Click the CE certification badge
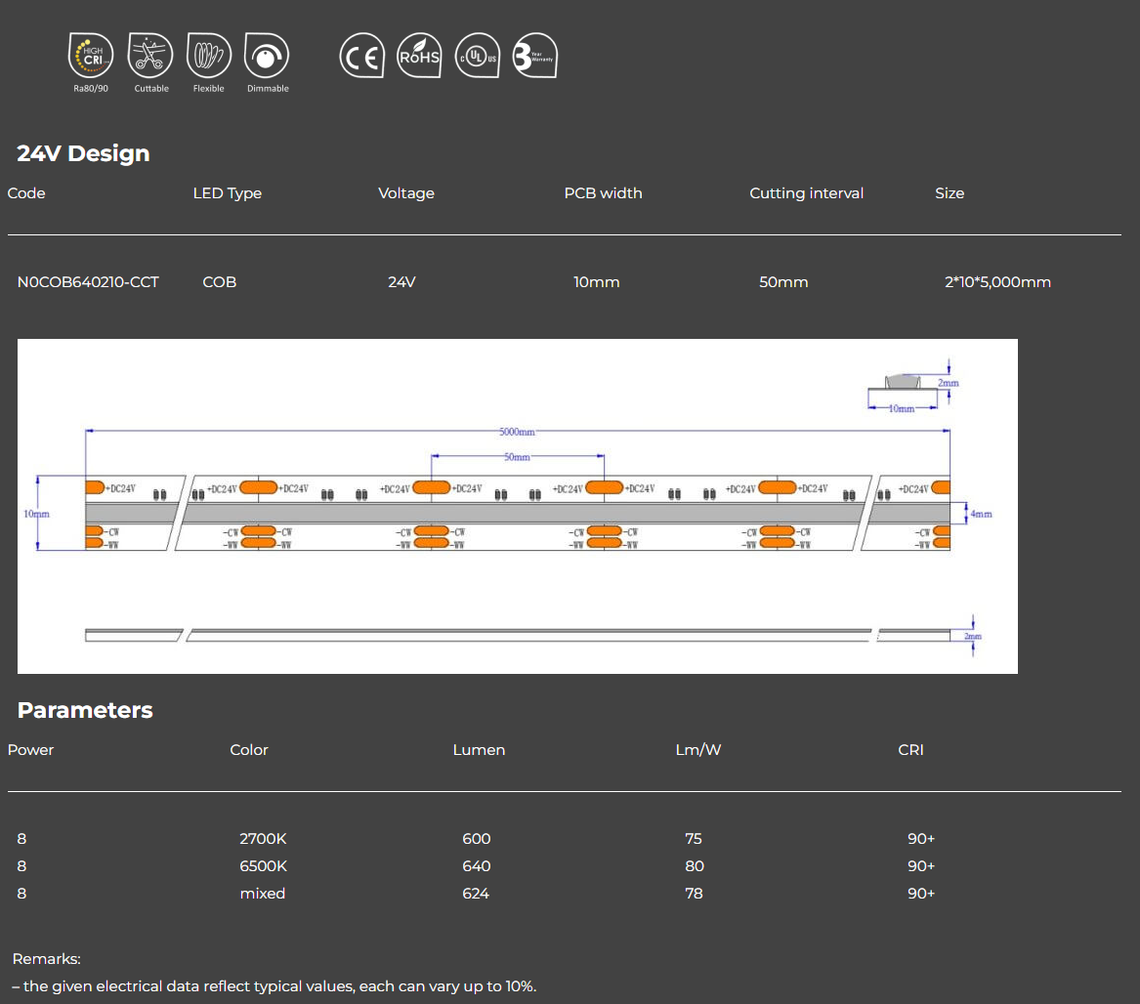The height and width of the screenshot is (1004, 1140). point(361,57)
